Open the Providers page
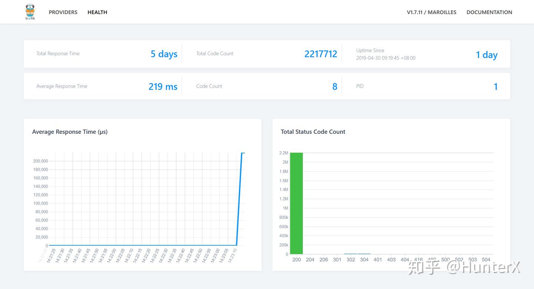Screen dimensions: 534x289 click(x=63, y=12)
